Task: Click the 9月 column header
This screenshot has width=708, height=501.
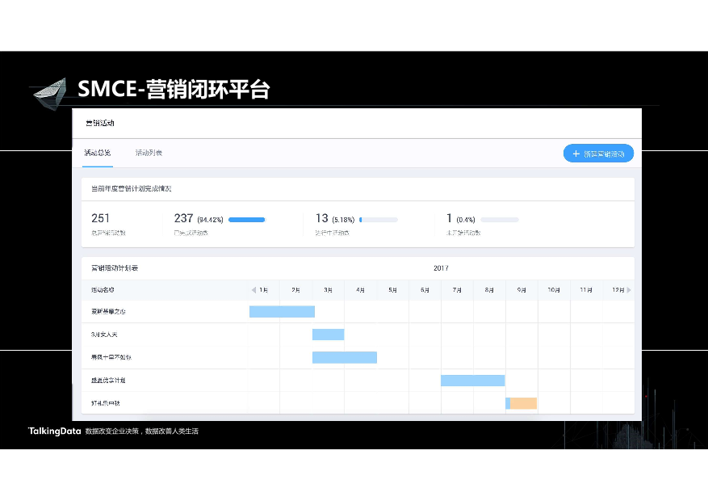Action: (x=522, y=290)
